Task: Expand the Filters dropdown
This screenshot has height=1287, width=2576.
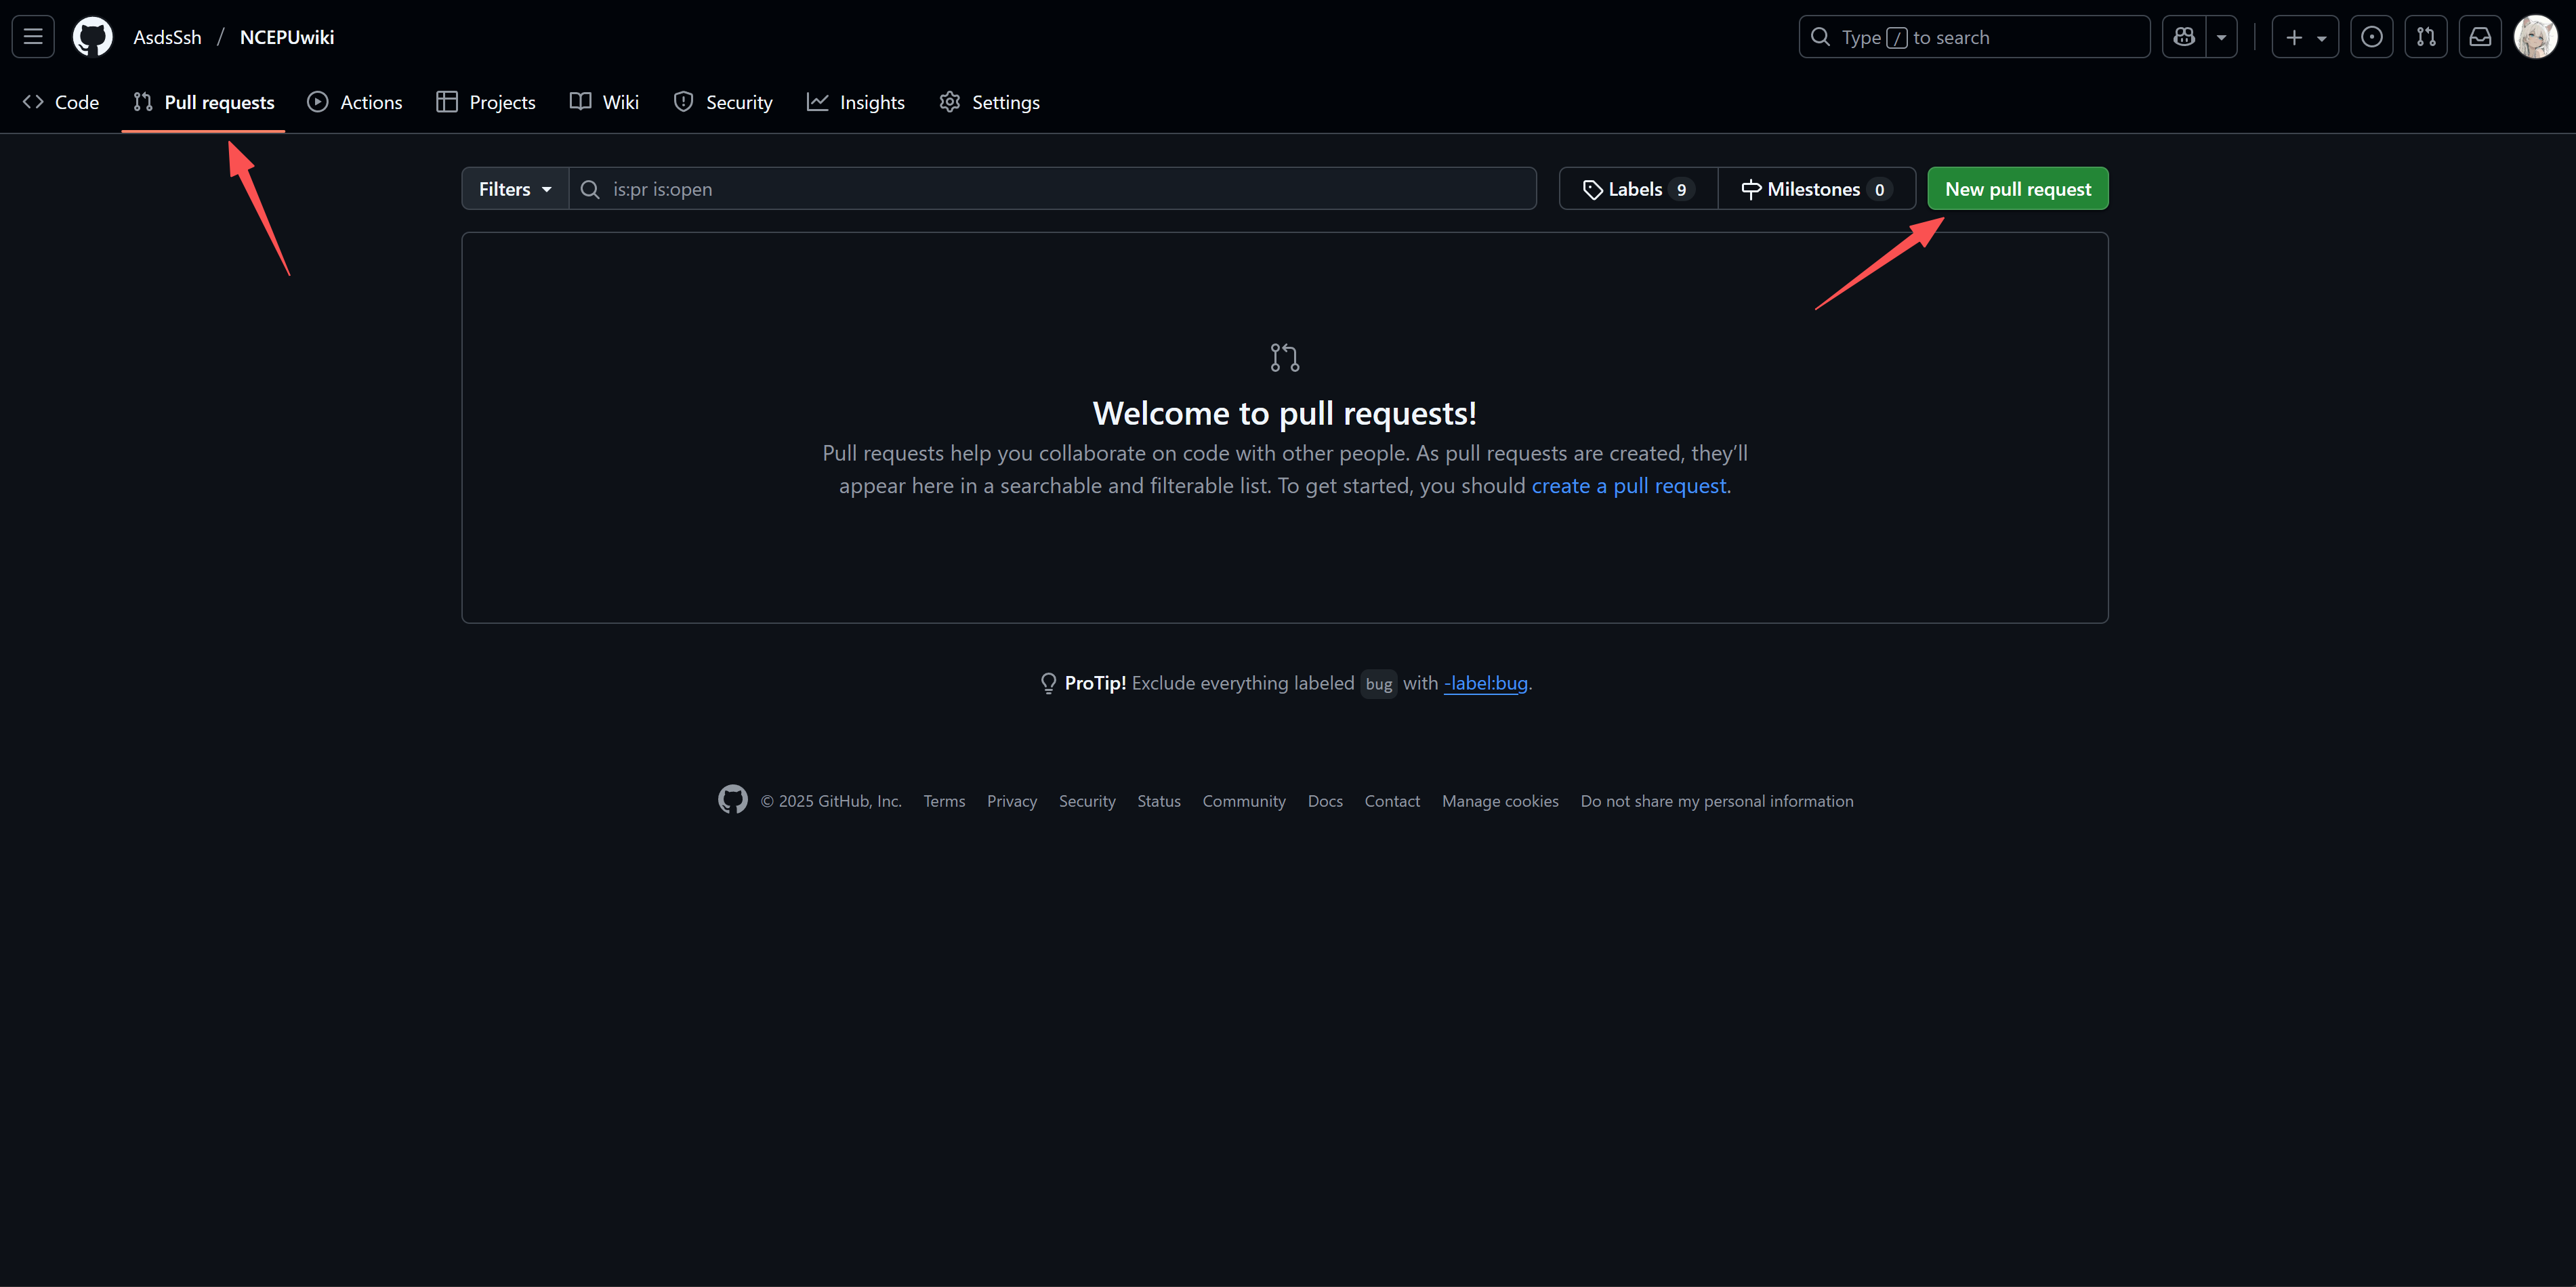Action: pos(513,188)
